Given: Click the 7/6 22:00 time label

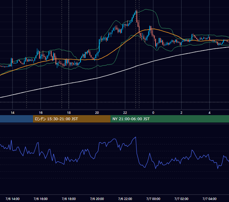Looking at the screenshot, I should [125, 199].
